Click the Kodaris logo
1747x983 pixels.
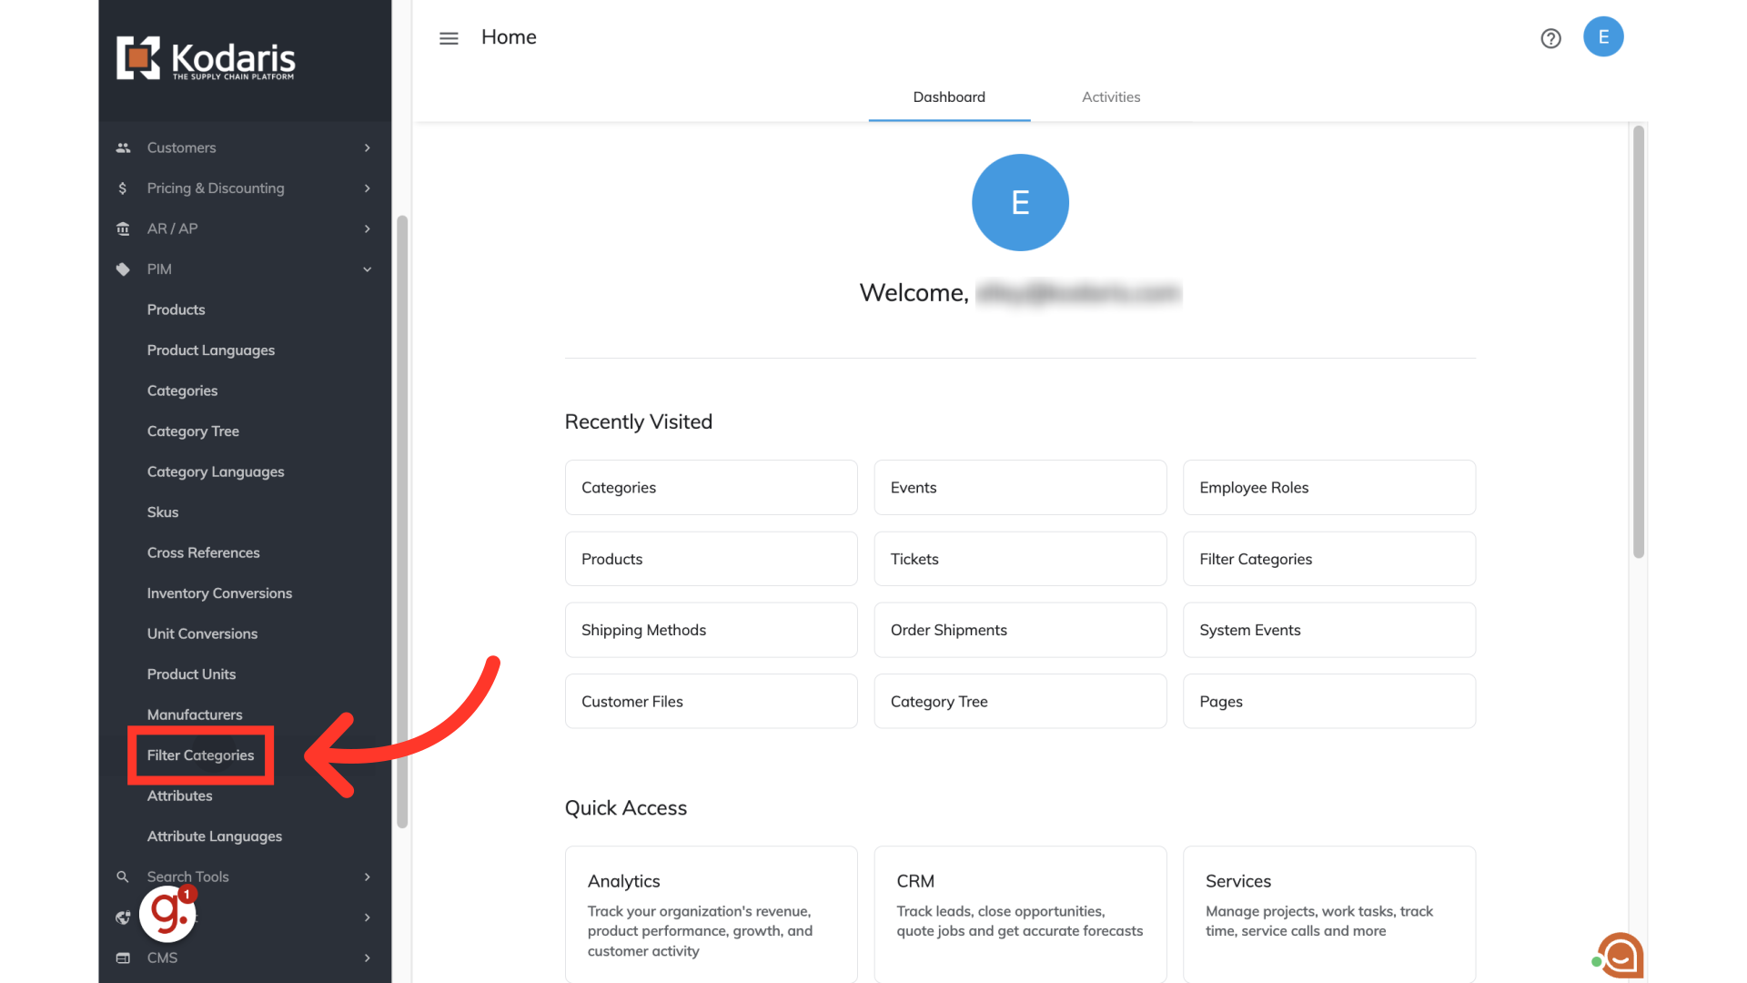pos(206,59)
